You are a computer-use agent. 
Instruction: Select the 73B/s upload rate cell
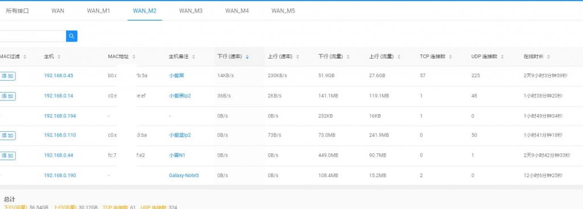(274, 135)
